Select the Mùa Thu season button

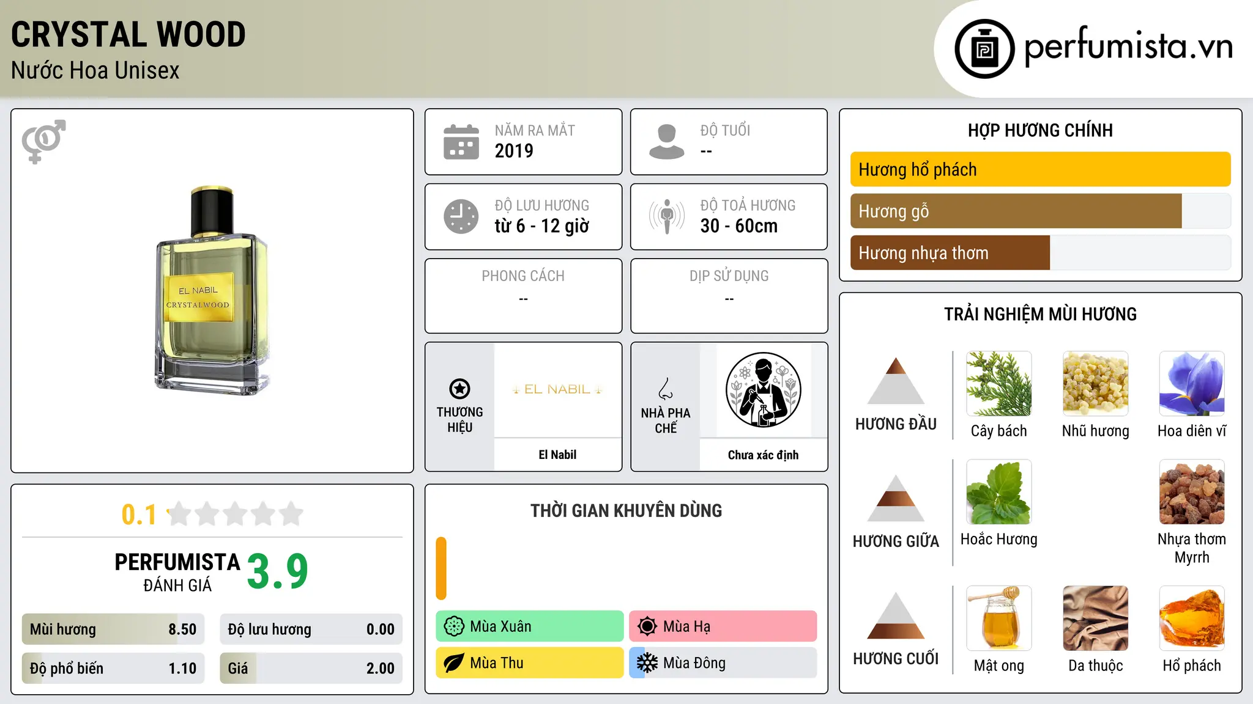point(530,663)
